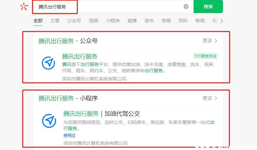The image size is (257, 150).
Task: Open the 腾讯出行服务 official account avatar icon
Action: pos(48,63)
